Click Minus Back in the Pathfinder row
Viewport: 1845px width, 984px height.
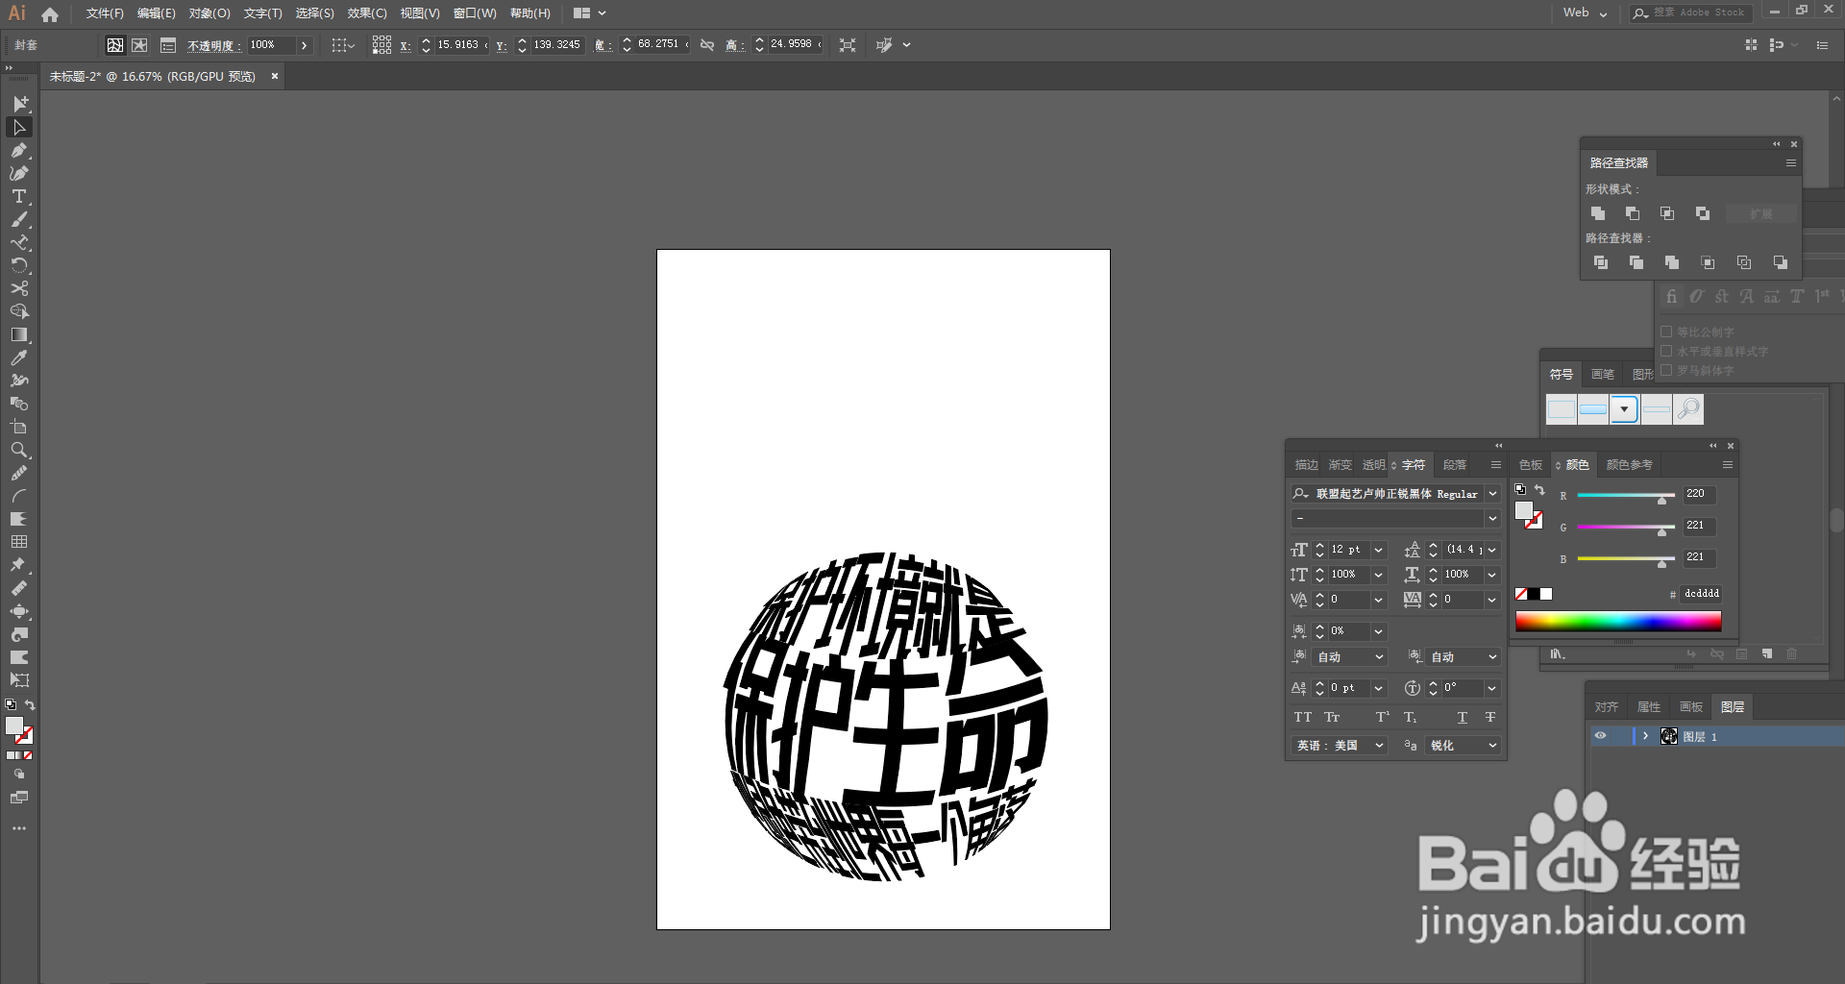(x=1781, y=262)
